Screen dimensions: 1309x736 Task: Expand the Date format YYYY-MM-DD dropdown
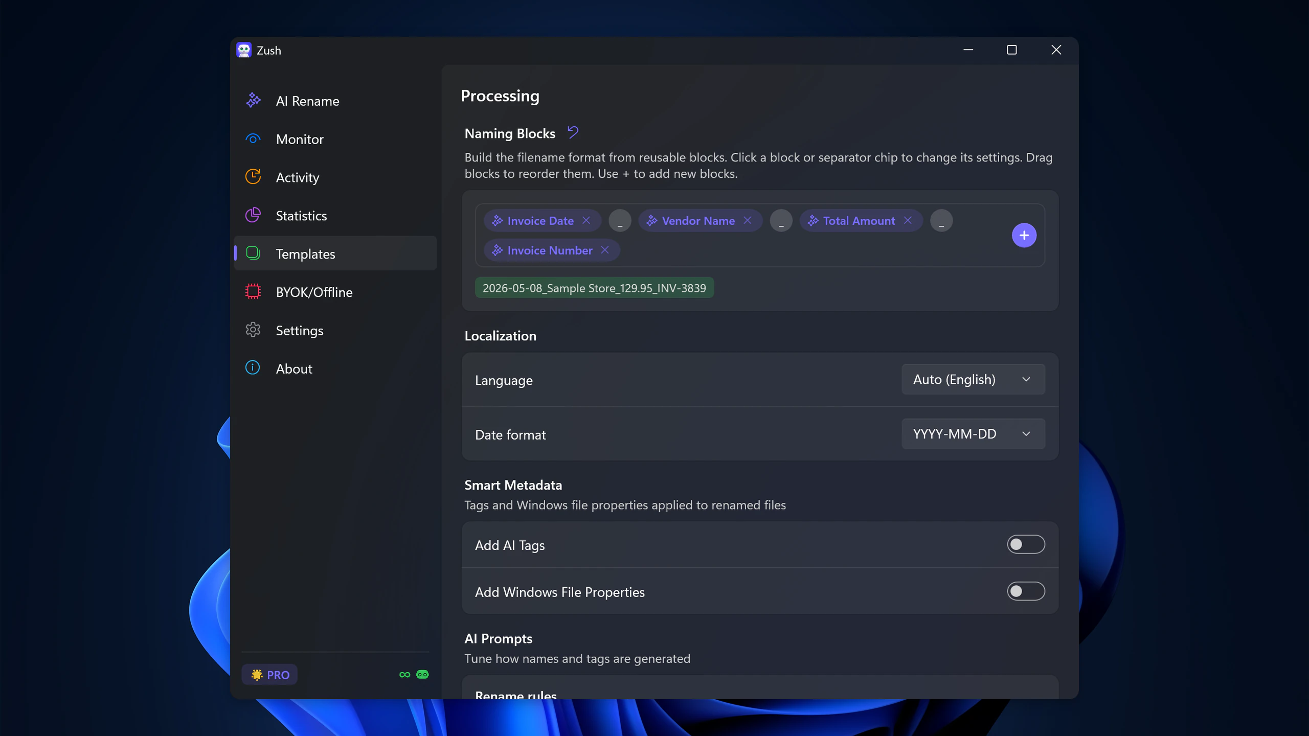coord(973,434)
